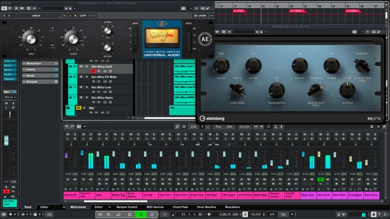Switch to the MixConsole lower zone tab

tap(78, 207)
